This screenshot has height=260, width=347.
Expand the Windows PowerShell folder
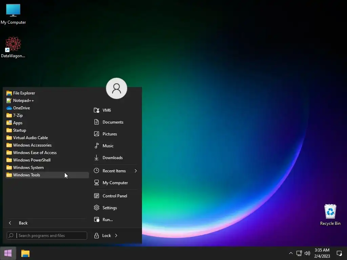point(47,160)
